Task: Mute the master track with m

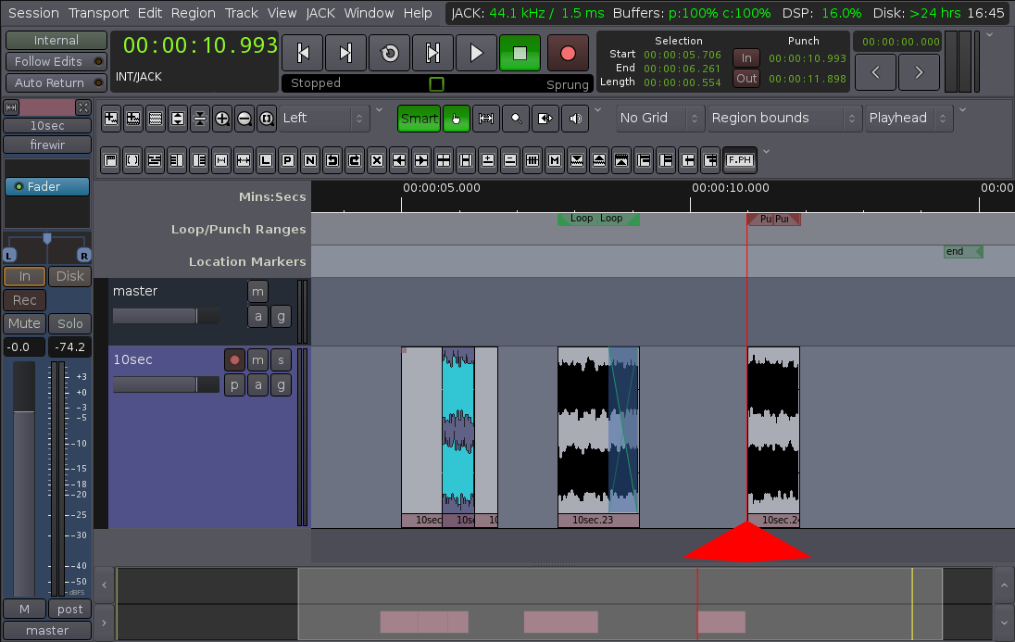Action: [257, 292]
